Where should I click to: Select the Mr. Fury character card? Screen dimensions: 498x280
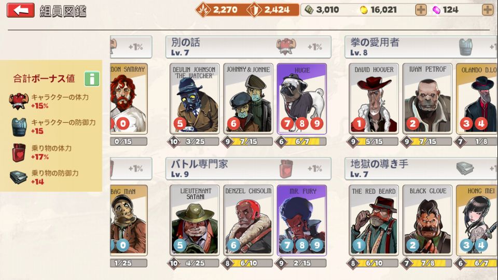pyautogui.click(x=302, y=220)
